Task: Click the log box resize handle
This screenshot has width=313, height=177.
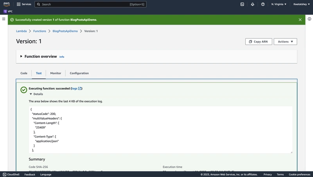Action: [291, 152]
